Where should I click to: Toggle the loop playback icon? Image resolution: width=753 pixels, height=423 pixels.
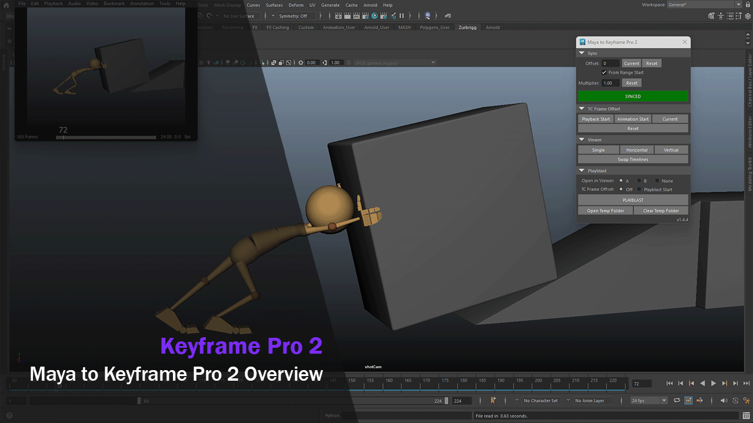pos(677,401)
